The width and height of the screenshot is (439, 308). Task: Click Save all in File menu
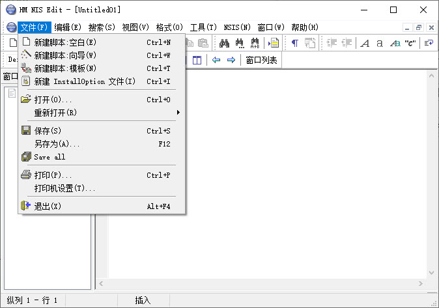pos(50,157)
